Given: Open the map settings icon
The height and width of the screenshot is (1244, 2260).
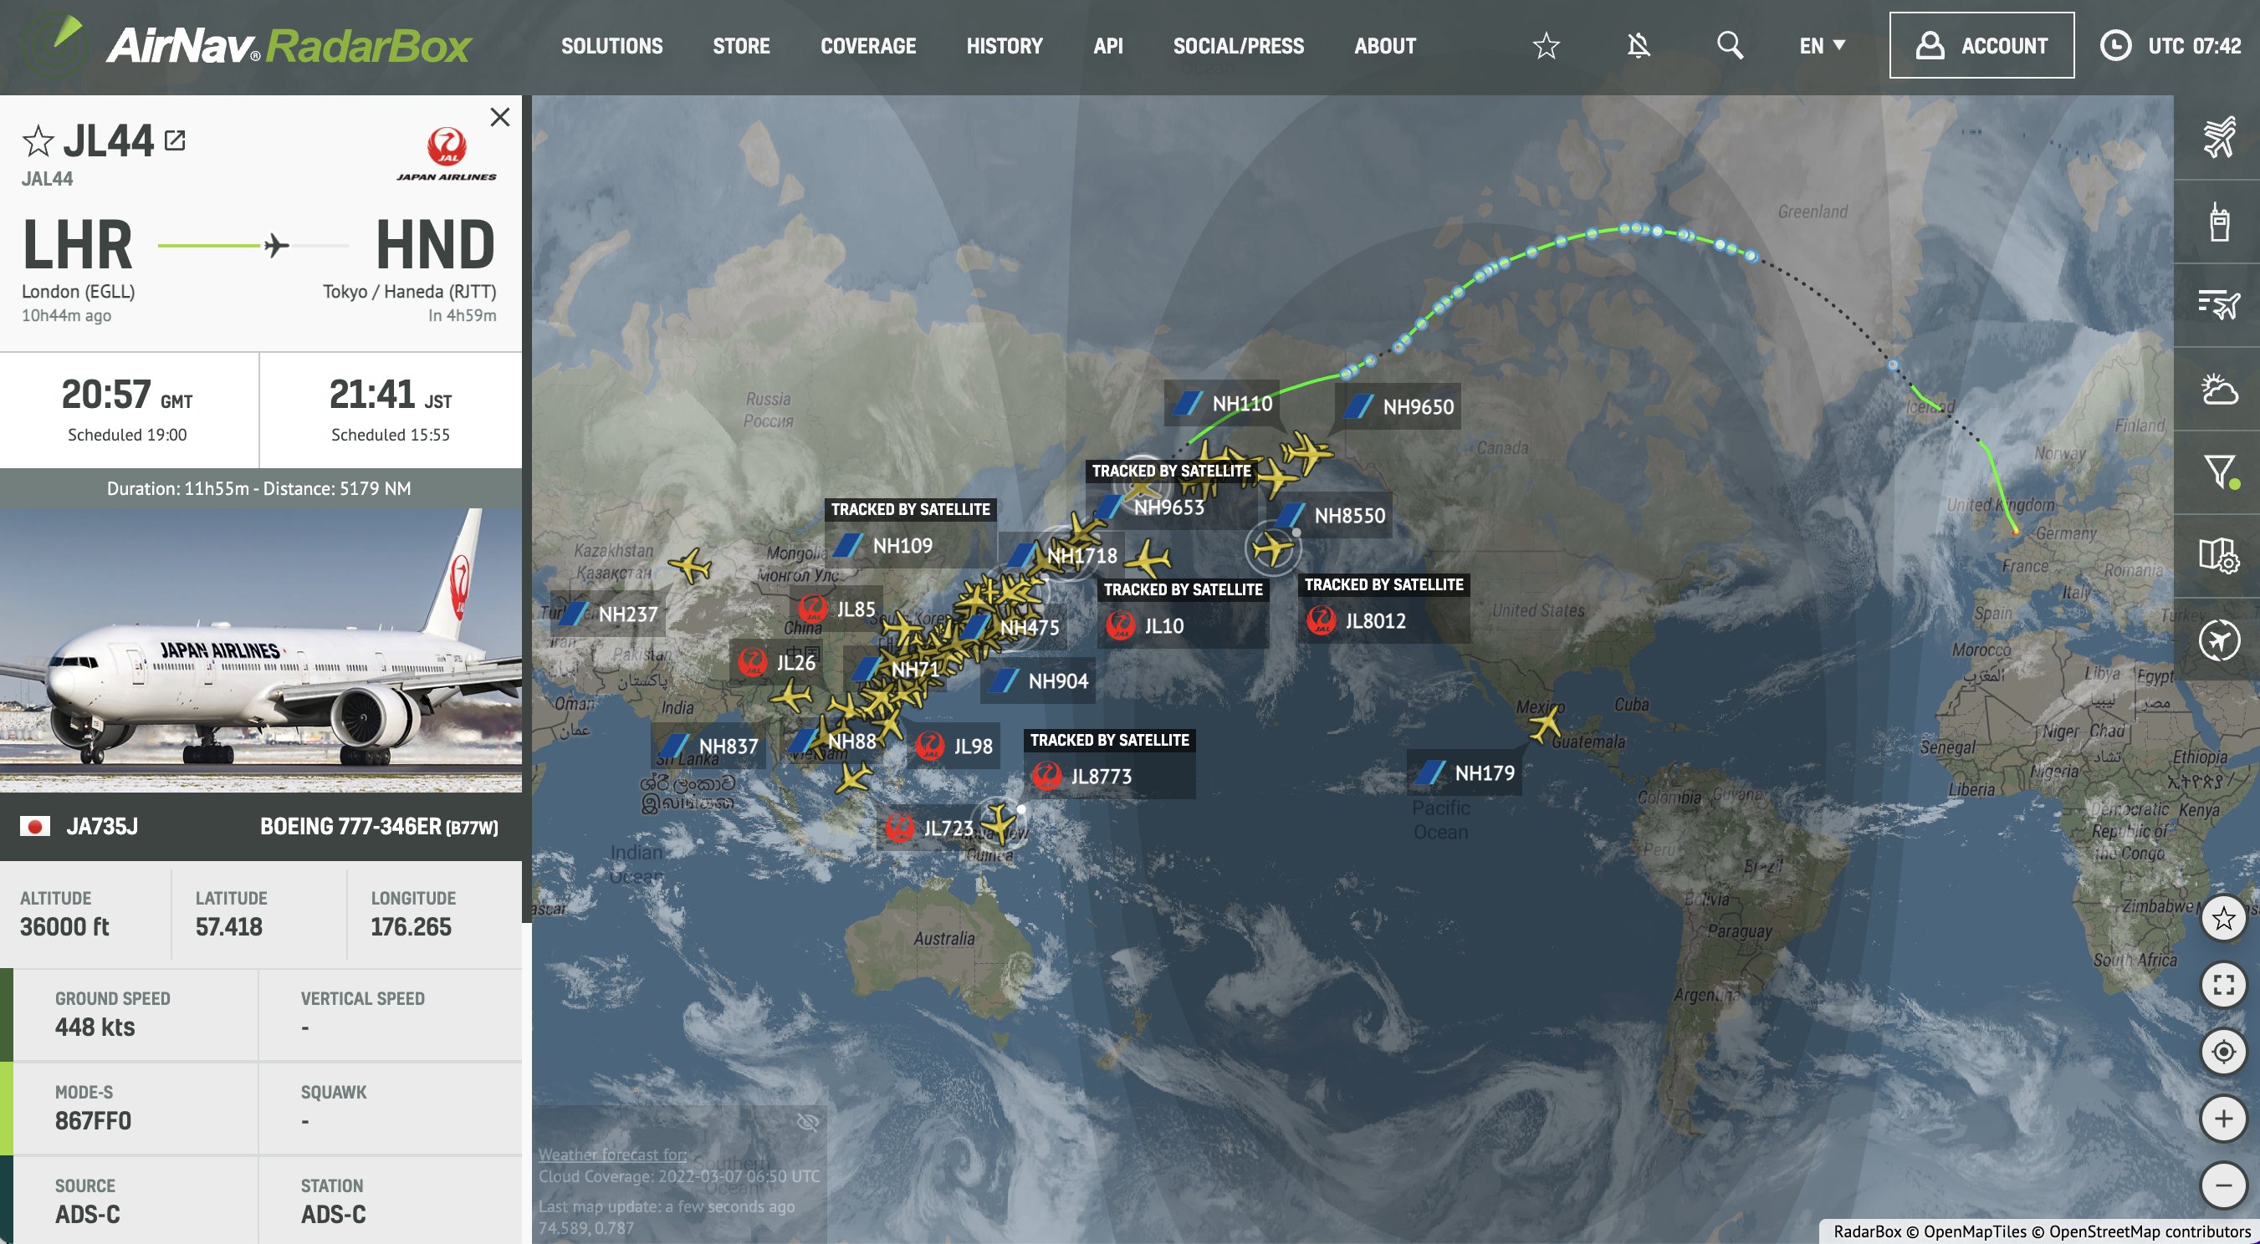Looking at the screenshot, I should click(x=2219, y=555).
